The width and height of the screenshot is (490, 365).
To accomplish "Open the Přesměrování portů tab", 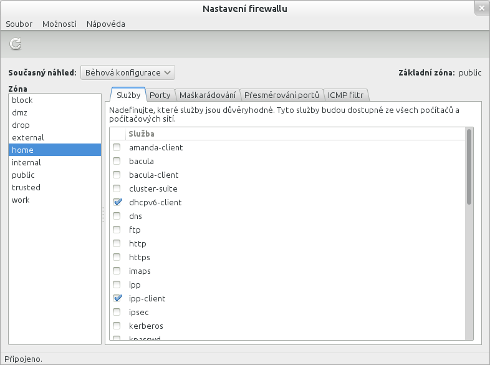I will (281, 95).
